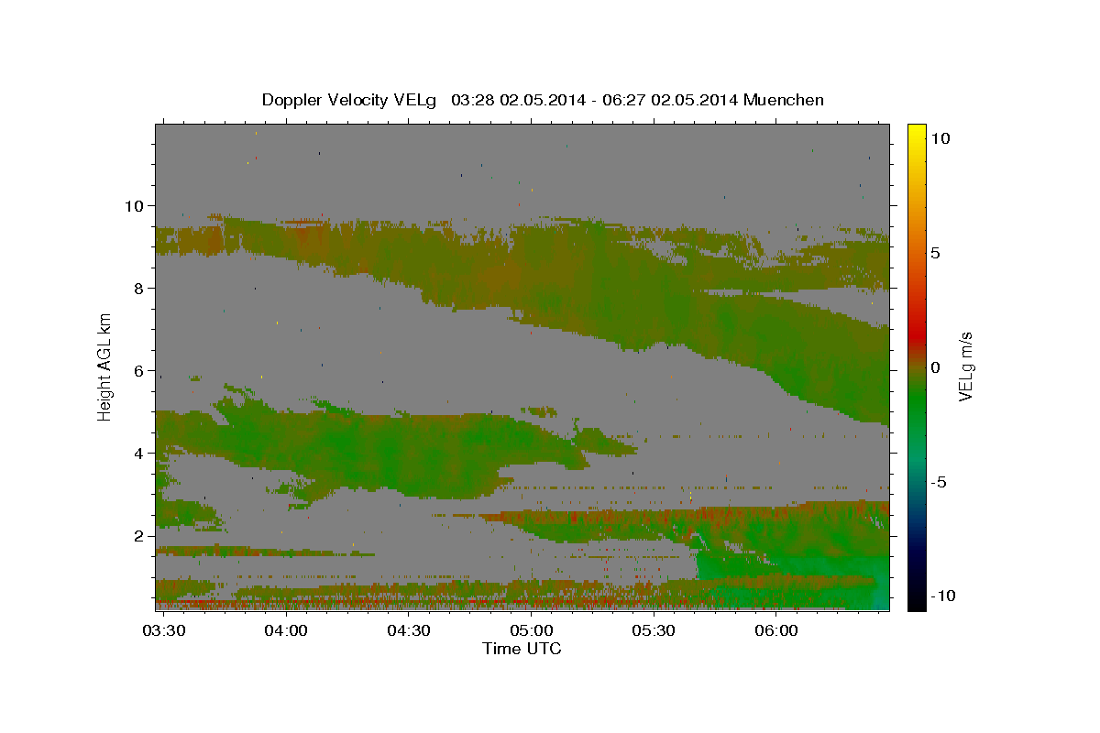Click the 04:30 time tick label
This screenshot has width=1100, height=733.
[408, 631]
